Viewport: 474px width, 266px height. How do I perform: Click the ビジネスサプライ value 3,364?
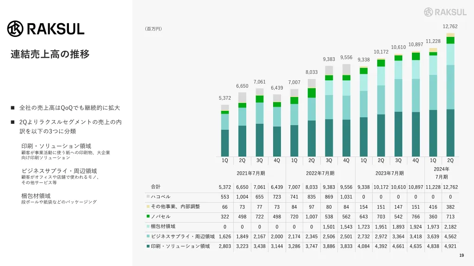tap(398, 236)
